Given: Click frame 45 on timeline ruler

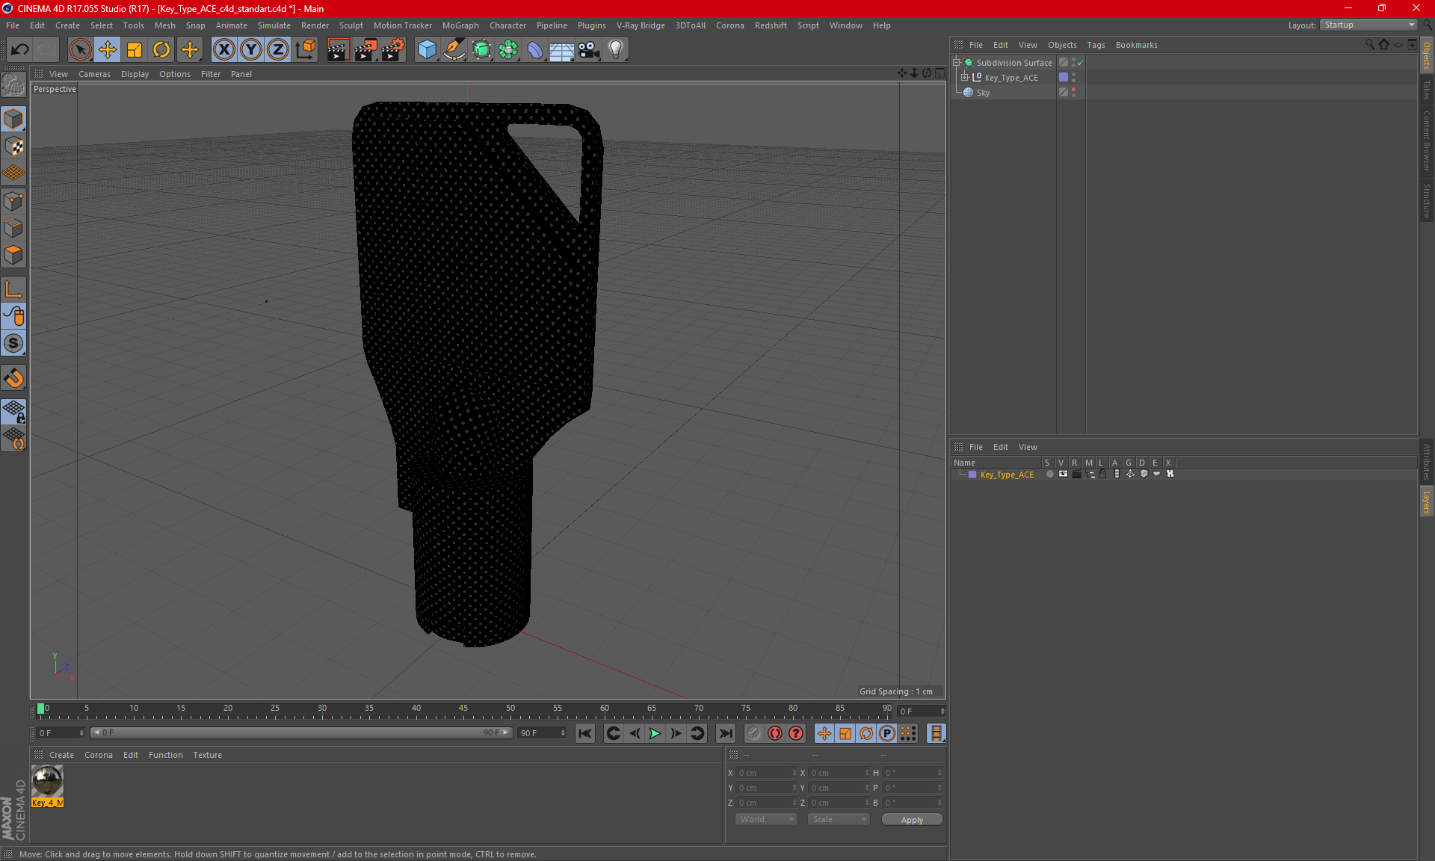Looking at the screenshot, I should [463, 709].
